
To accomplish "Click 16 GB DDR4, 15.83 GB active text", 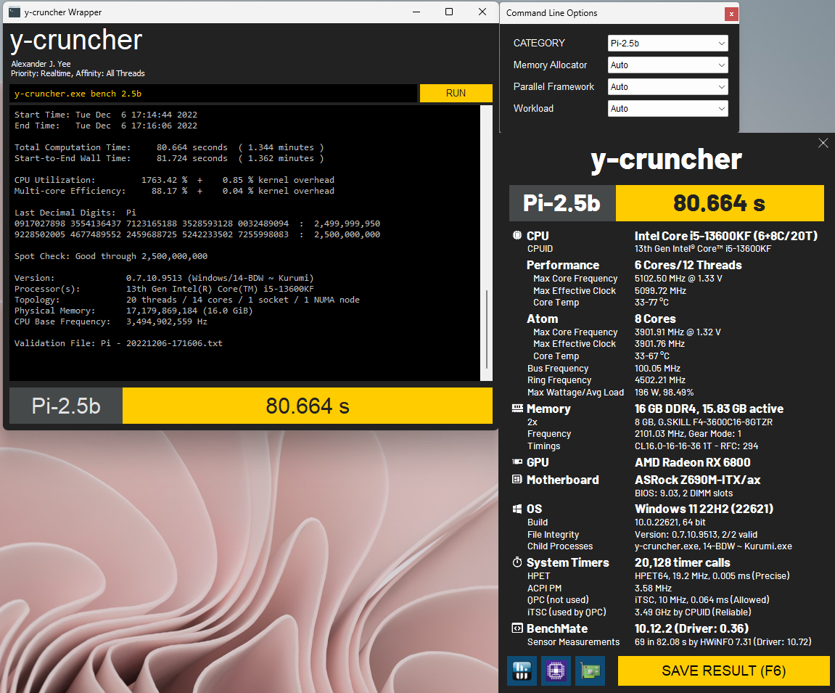I will click(709, 409).
